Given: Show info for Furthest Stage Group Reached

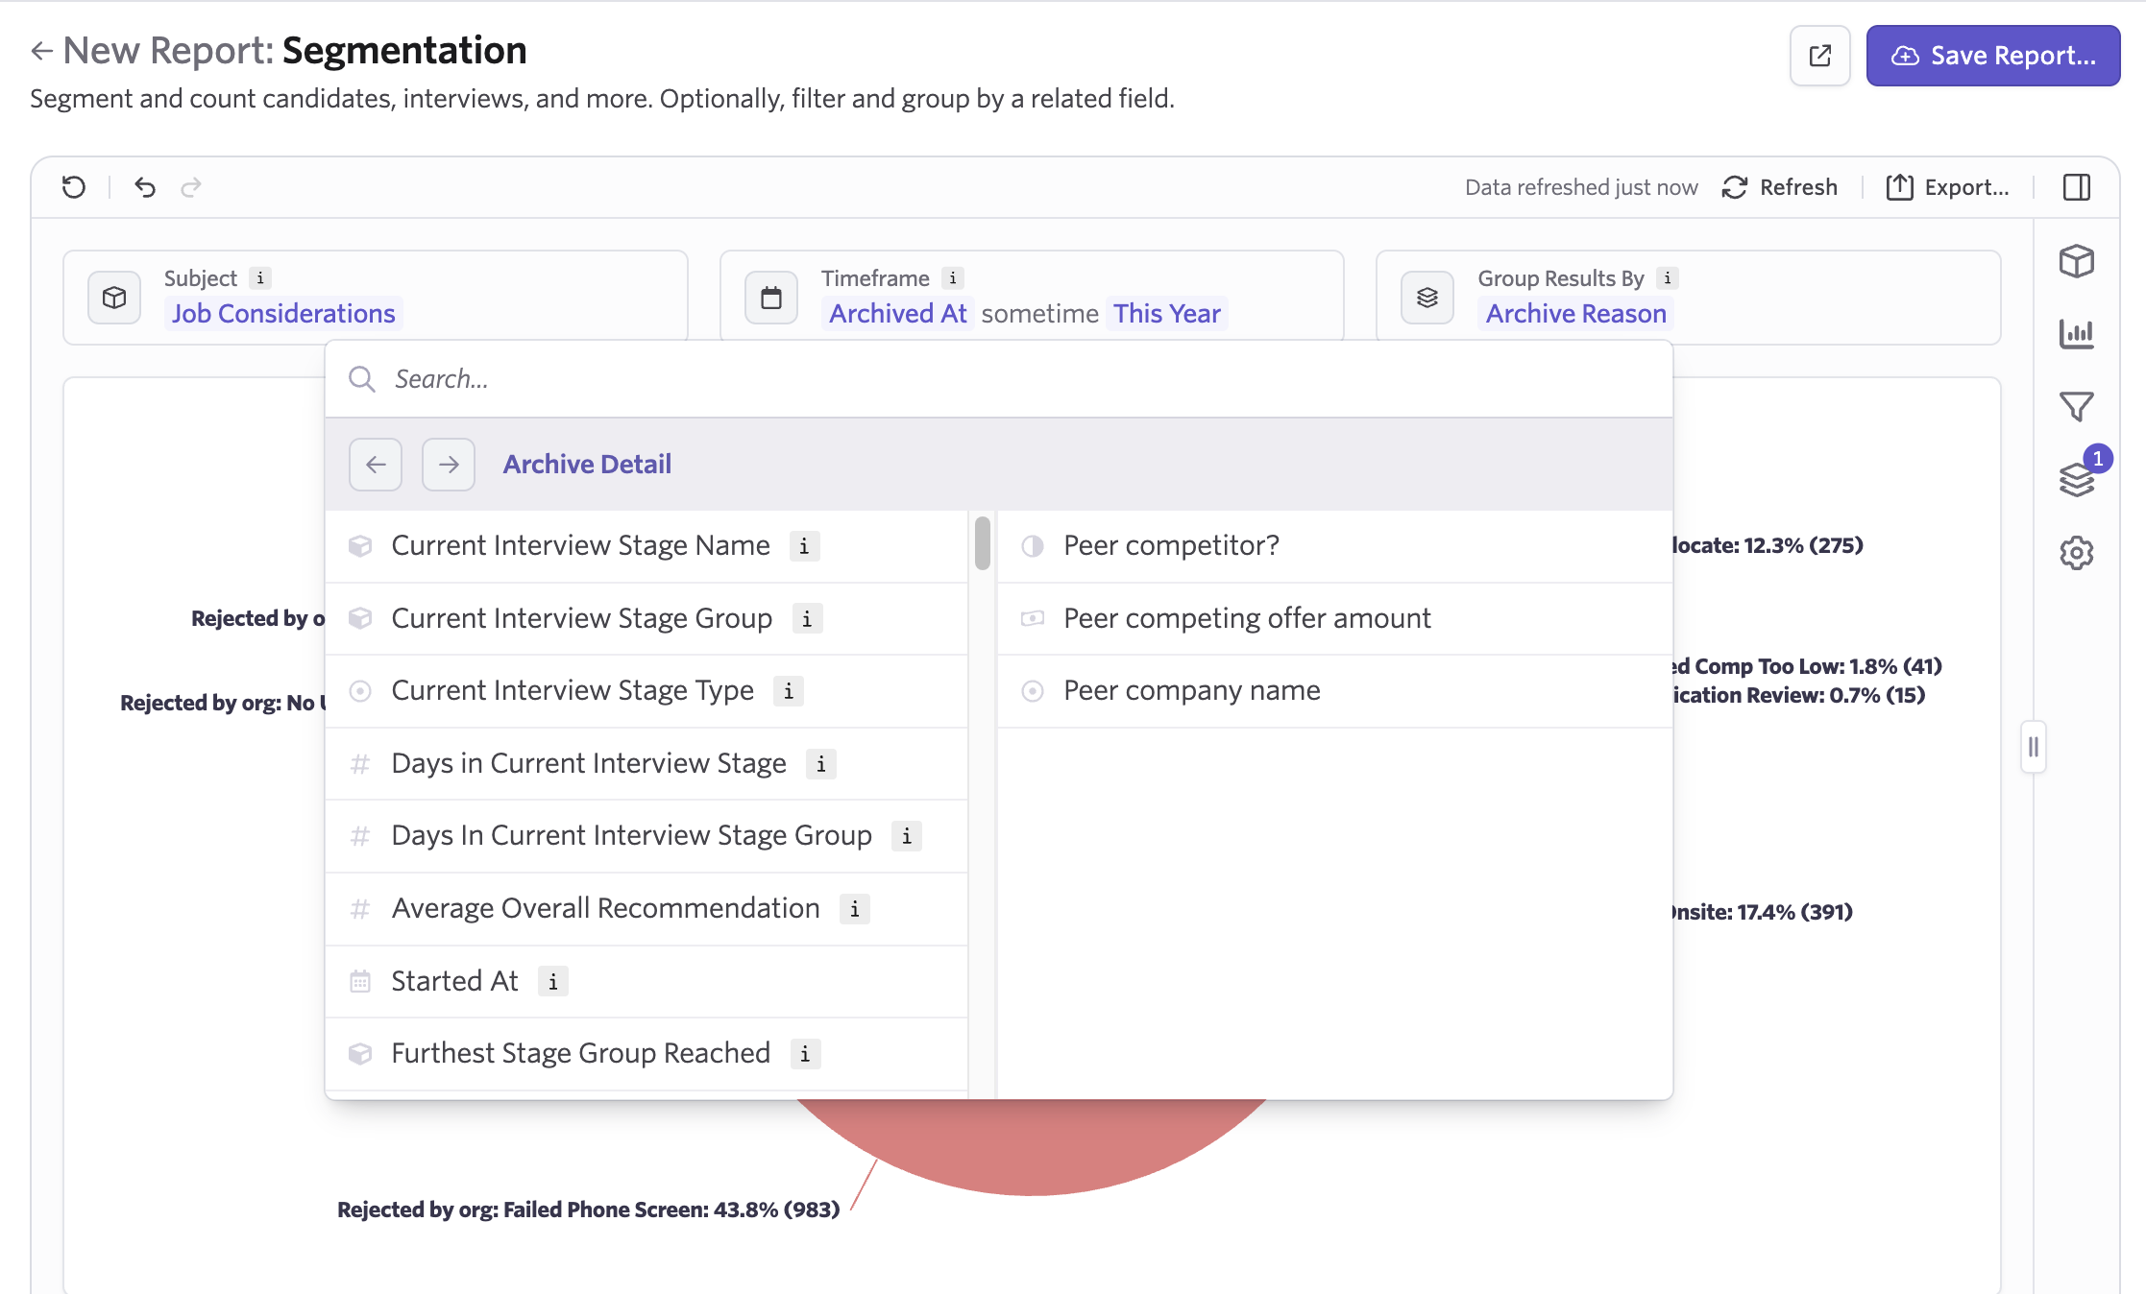Looking at the screenshot, I should (x=805, y=1054).
